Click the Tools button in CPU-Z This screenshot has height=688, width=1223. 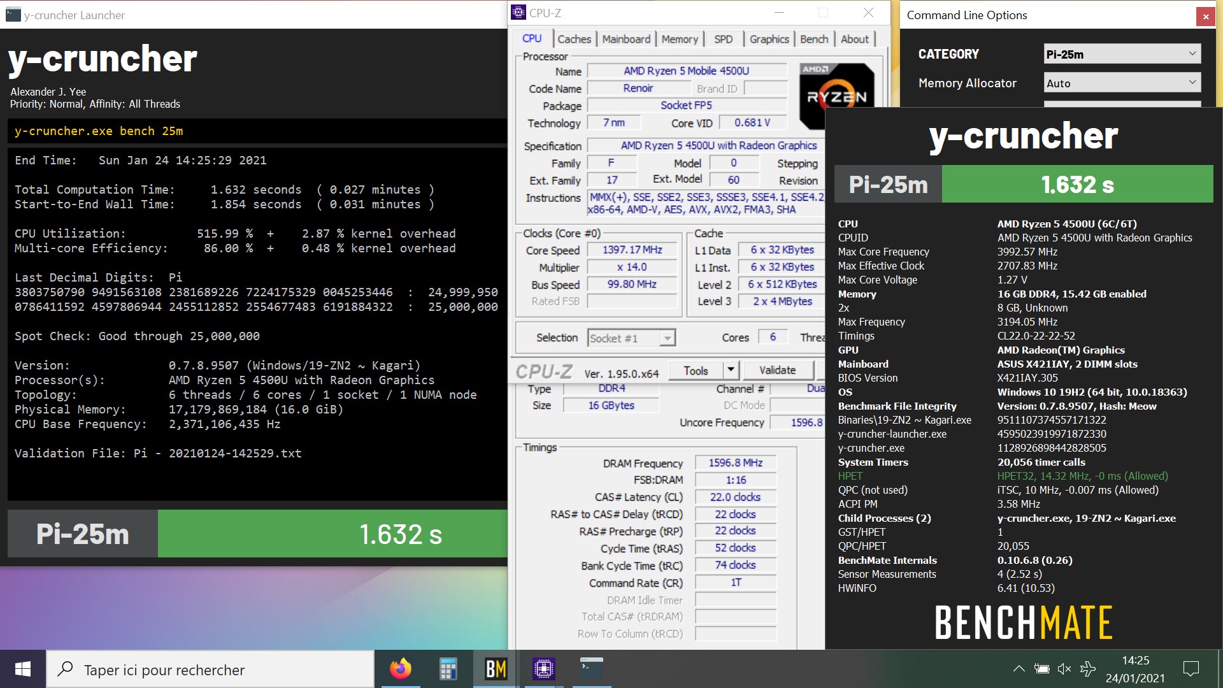click(696, 371)
